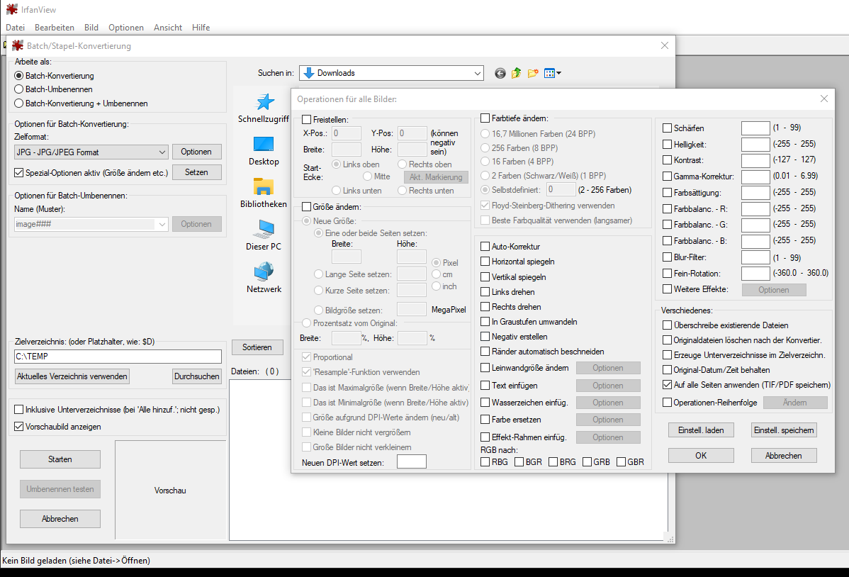Click OK in the operations dialog
This screenshot has width=849, height=577.
coord(701,456)
